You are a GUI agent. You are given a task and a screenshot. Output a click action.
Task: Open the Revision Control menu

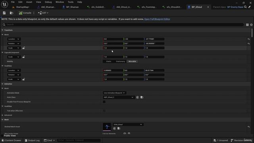pos(241,140)
